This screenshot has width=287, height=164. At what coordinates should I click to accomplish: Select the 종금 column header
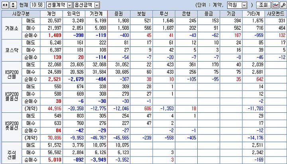(208, 14)
